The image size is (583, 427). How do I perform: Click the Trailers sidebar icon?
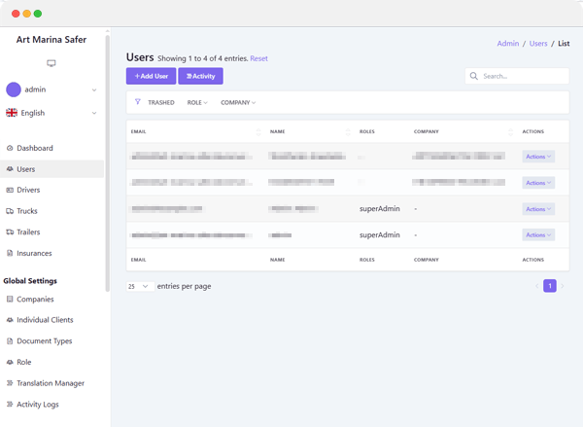[10, 231]
